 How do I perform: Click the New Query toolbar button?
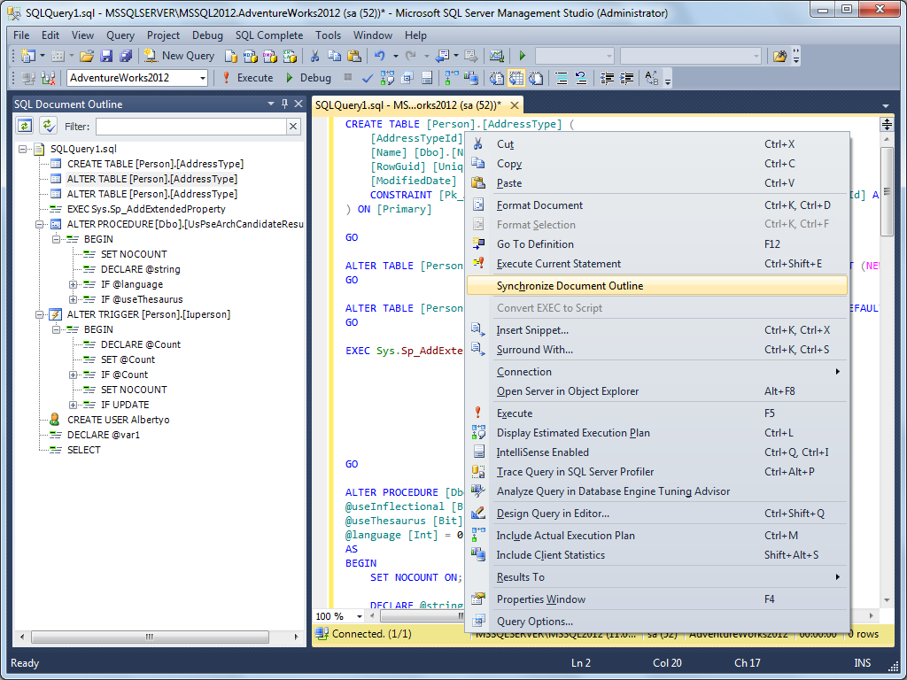[x=179, y=56]
